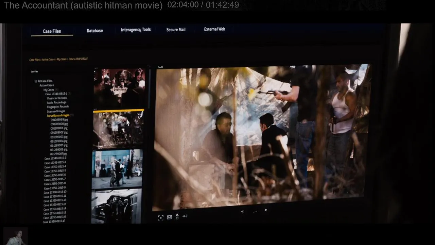This screenshot has height=245, width=435.
Task: Select Case 13350-0815-9 in the tree
Action: click(x=55, y=188)
